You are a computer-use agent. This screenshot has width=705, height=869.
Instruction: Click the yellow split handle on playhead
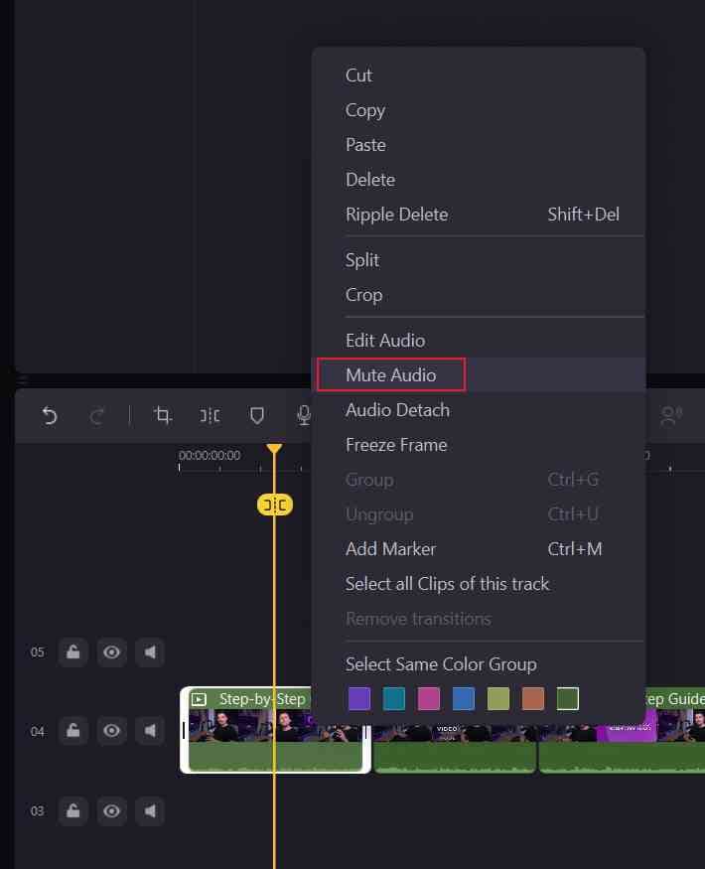point(275,505)
